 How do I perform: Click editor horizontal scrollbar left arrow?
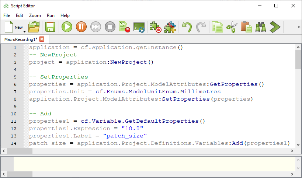coord(4,151)
